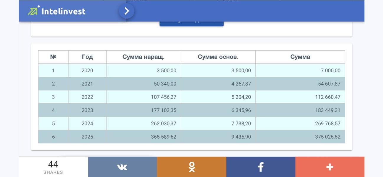
Task: Click the 6 345,96 value in 2023 row
Action: [241, 110]
